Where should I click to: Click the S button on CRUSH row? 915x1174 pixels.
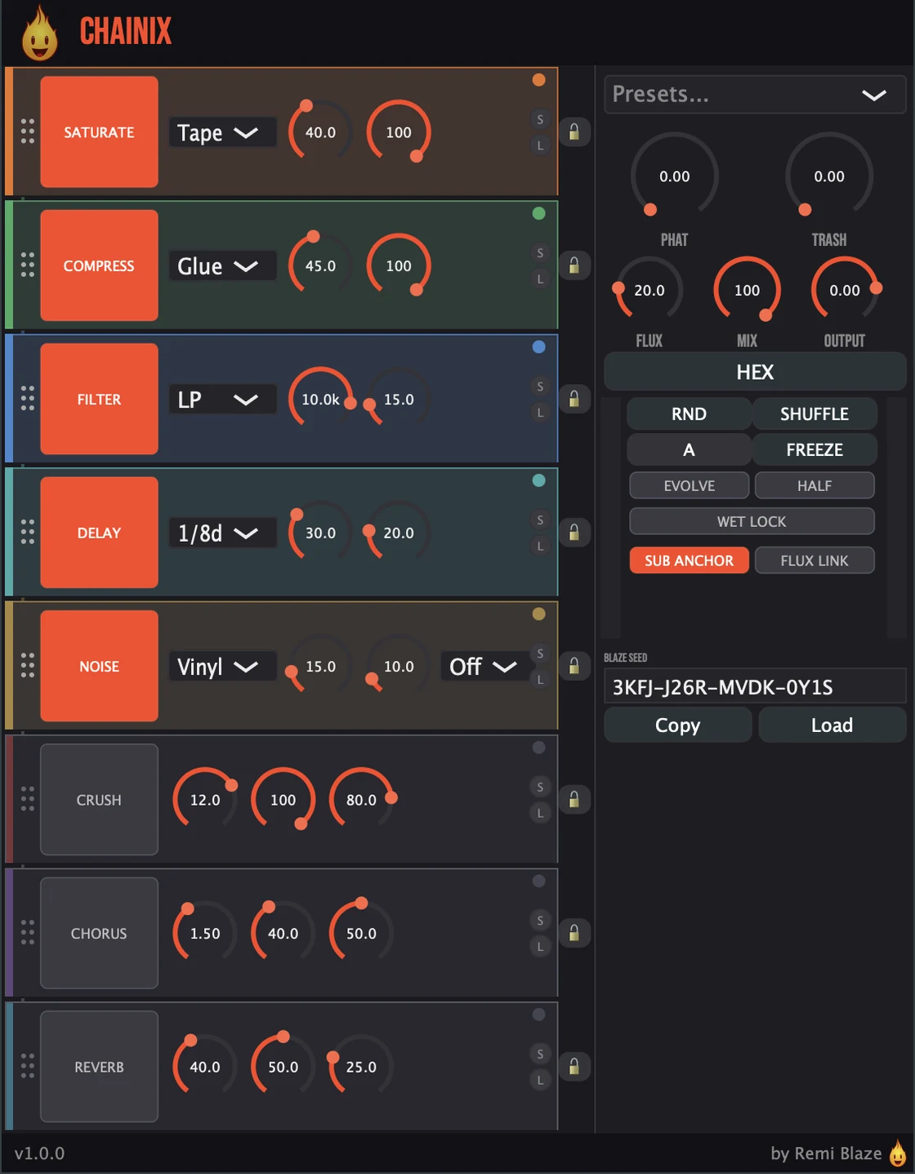pos(540,787)
